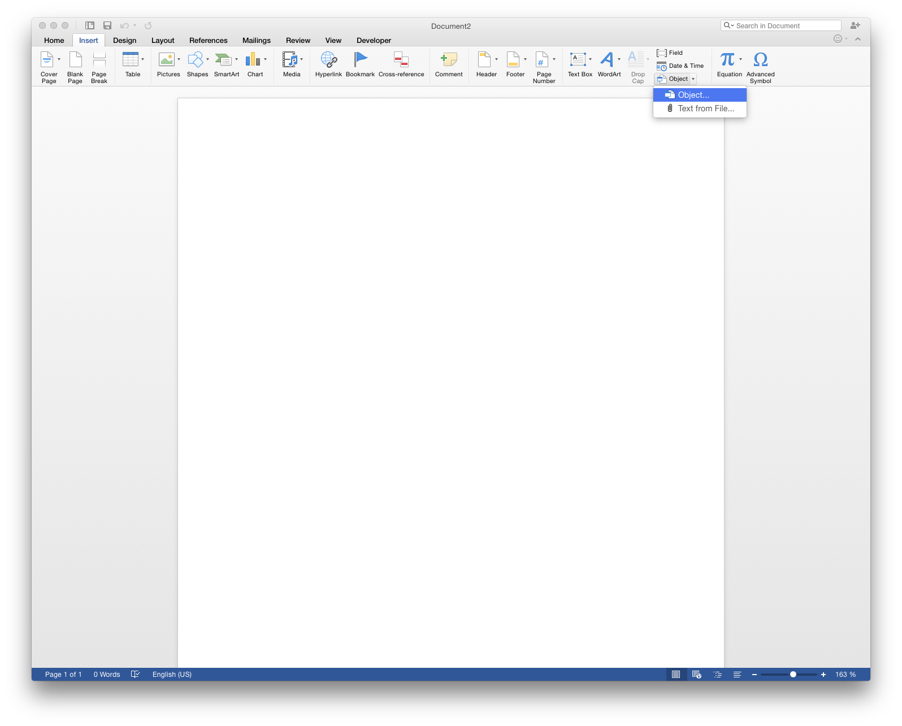Zoom out with minus button
The height and width of the screenshot is (726, 902).
pos(754,675)
